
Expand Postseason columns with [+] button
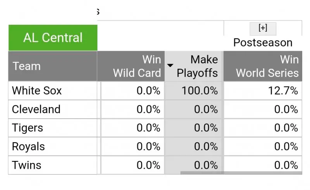263,28
